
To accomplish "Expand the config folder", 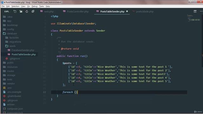I will click(x=10, y=29).
